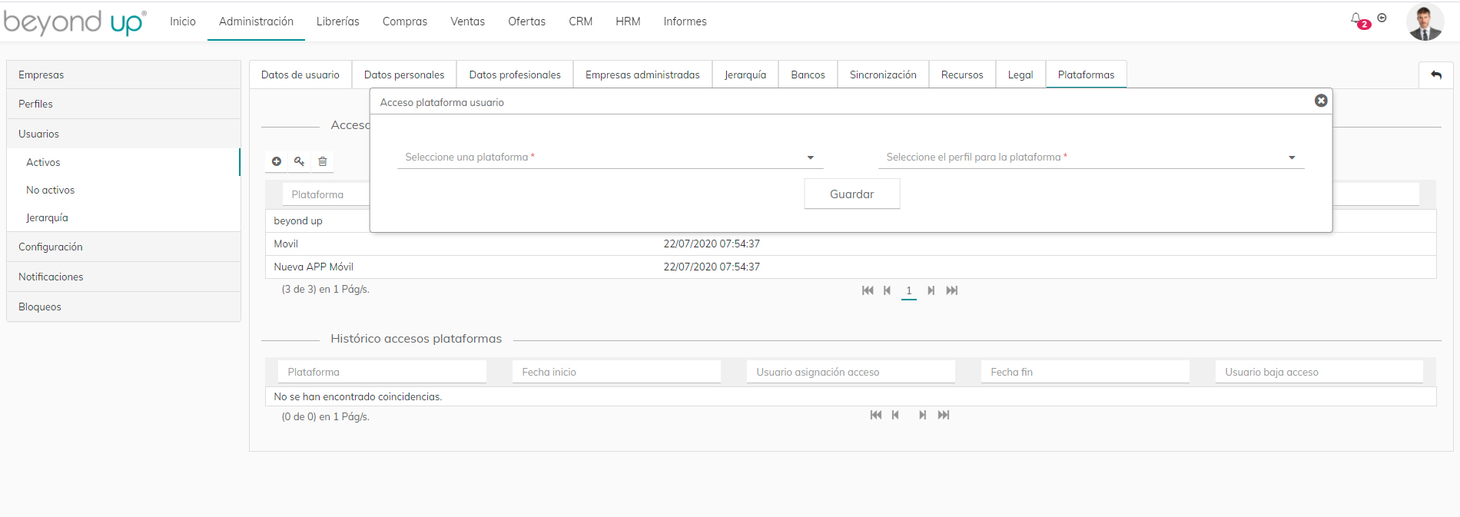
Task: Click the Fecha inicio filter field
Action: (616, 372)
